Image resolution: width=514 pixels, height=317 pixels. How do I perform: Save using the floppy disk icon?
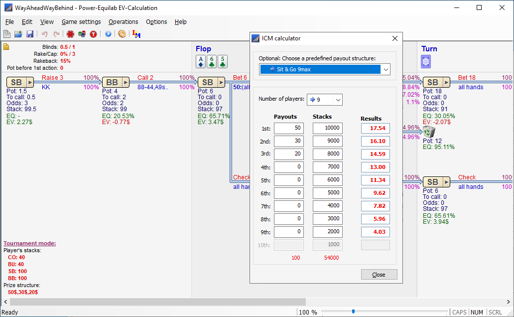point(30,34)
